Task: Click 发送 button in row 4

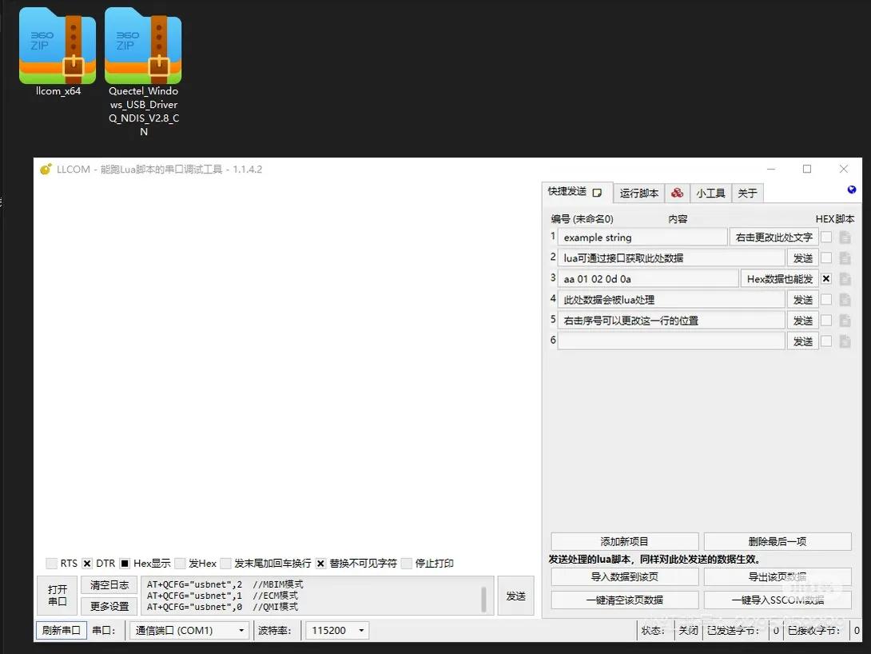Action: coord(802,300)
